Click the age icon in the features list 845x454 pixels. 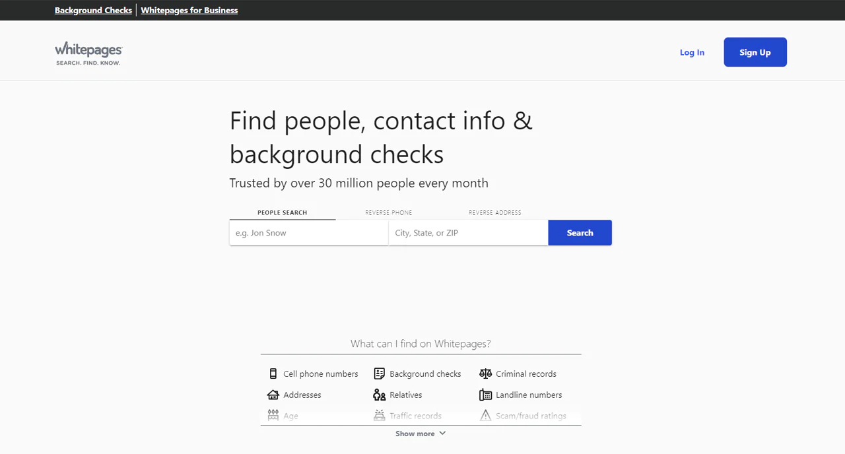tap(273, 416)
